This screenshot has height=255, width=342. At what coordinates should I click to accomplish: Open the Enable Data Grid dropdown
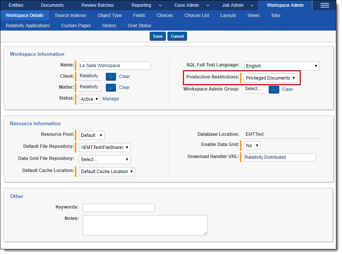point(252,146)
